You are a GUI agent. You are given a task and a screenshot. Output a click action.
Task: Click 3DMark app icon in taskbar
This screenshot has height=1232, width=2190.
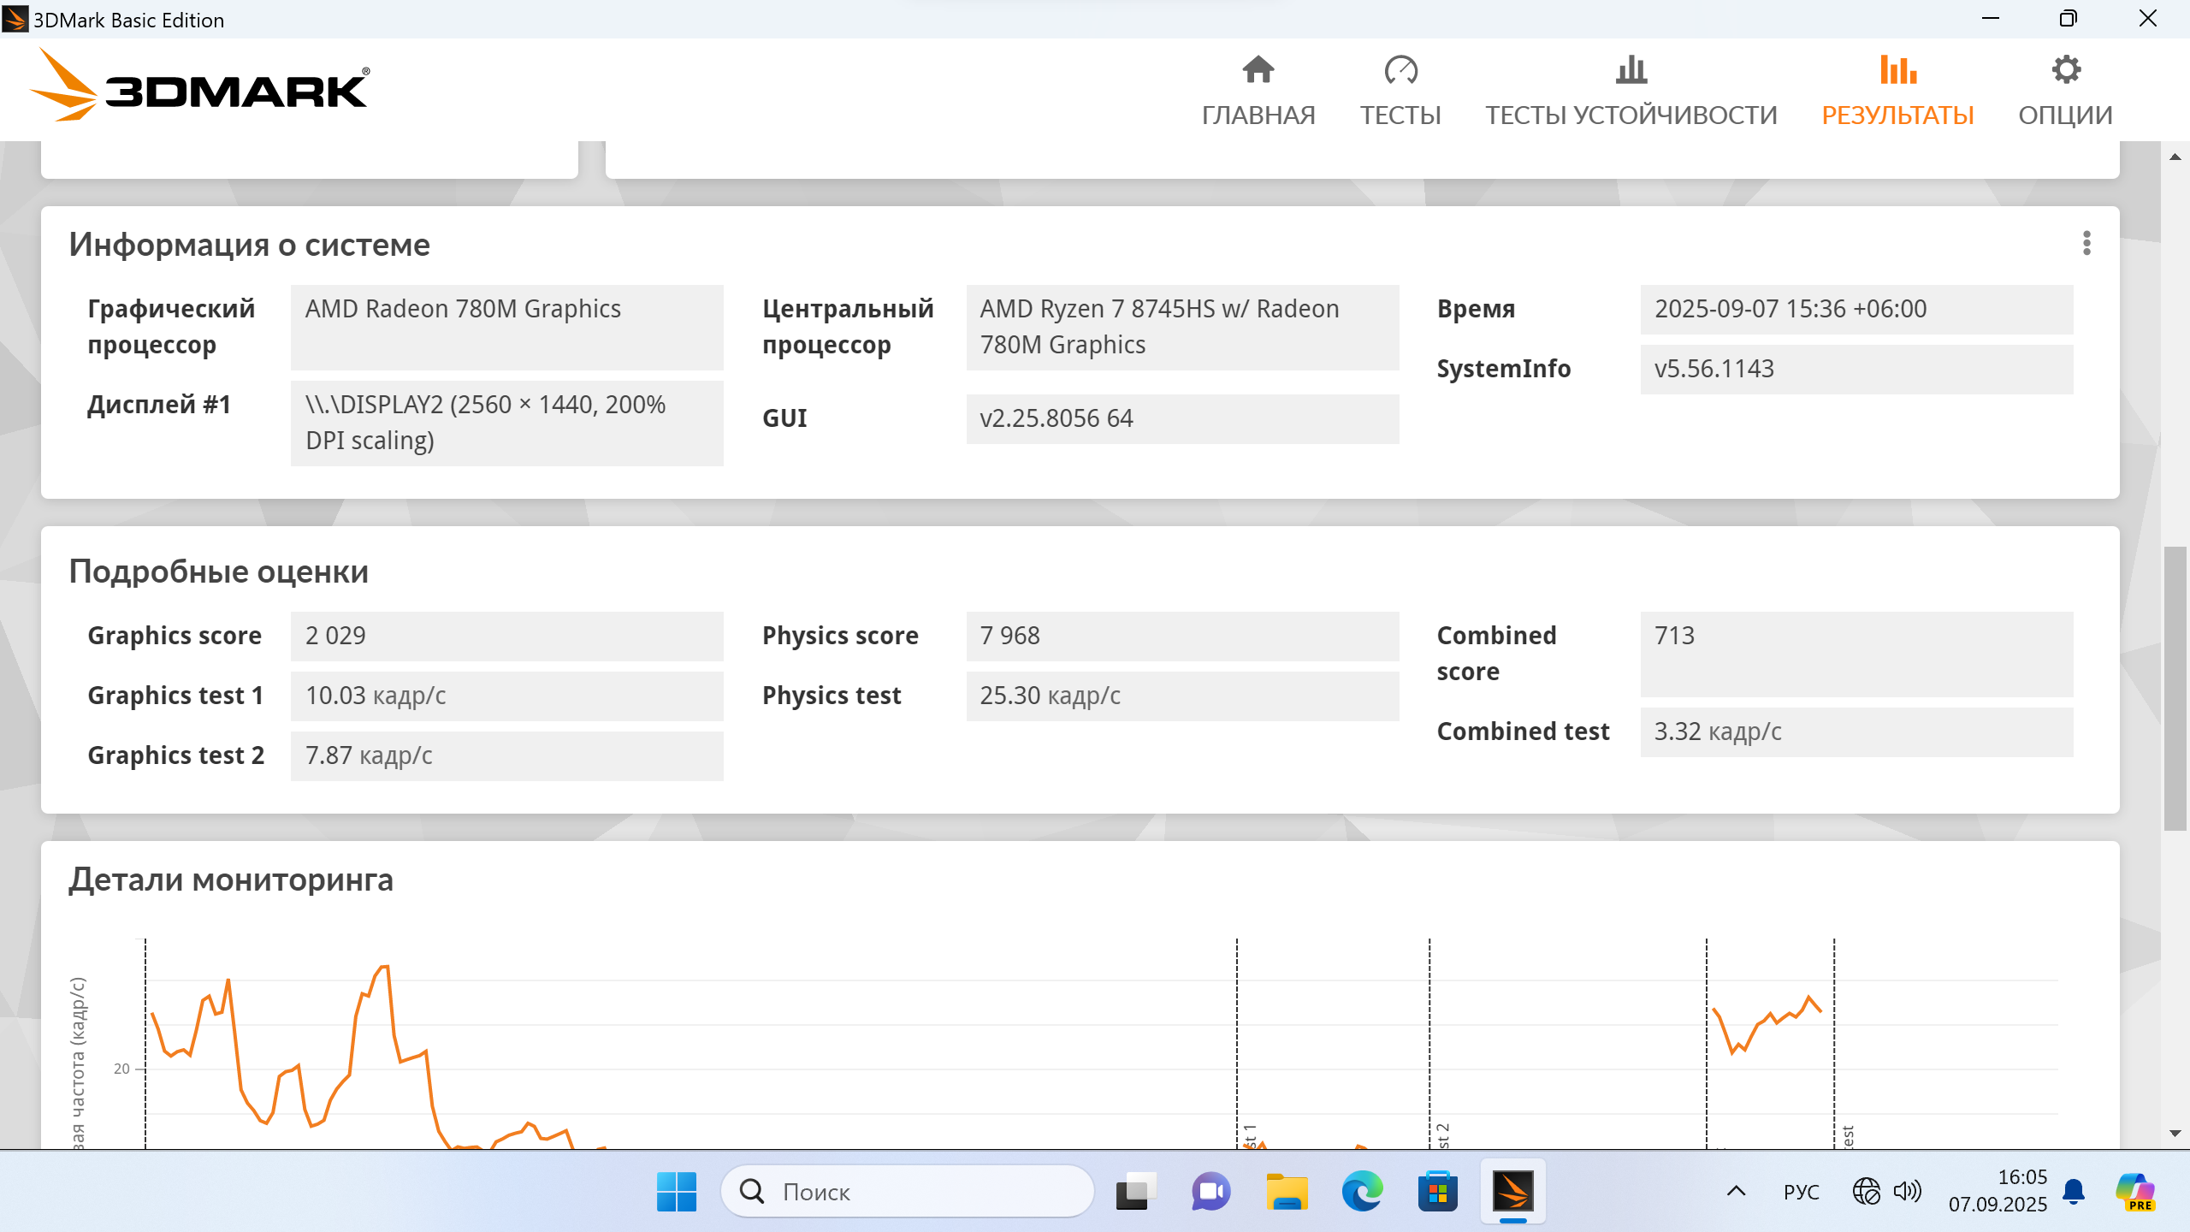pyautogui.click(x=1512, y=1191)
